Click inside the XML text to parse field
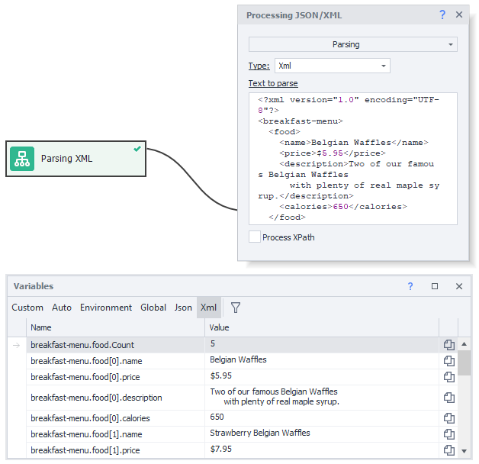This screenshot has height=464, width=479. tap(352, 159)
